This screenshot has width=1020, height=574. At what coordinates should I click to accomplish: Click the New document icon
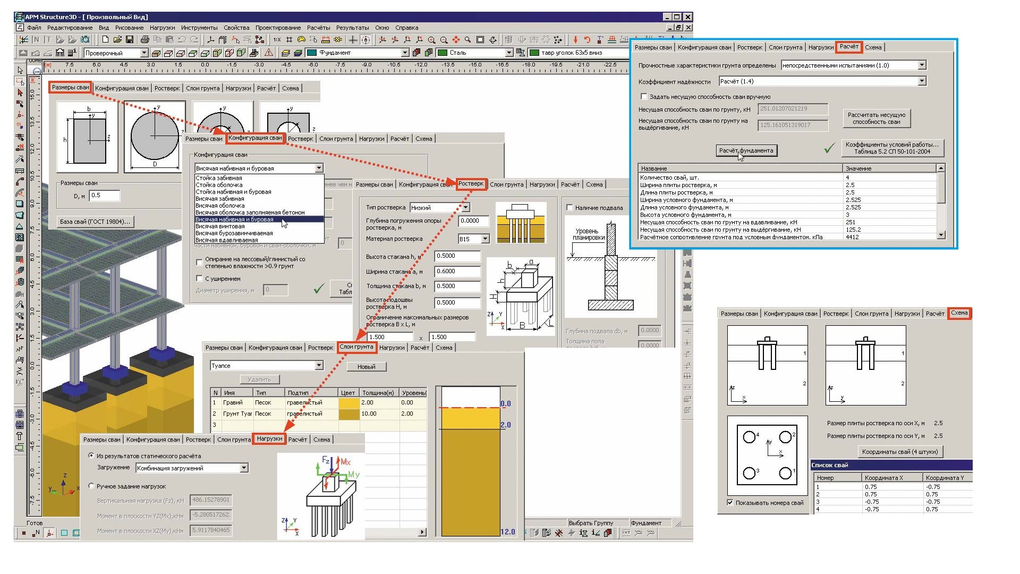click(x=105, y=39)
